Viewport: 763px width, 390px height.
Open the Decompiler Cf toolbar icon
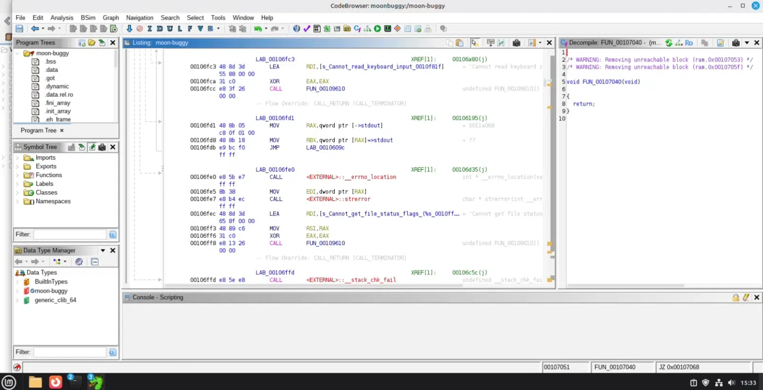pyautogui.click(x=357, y=29)
